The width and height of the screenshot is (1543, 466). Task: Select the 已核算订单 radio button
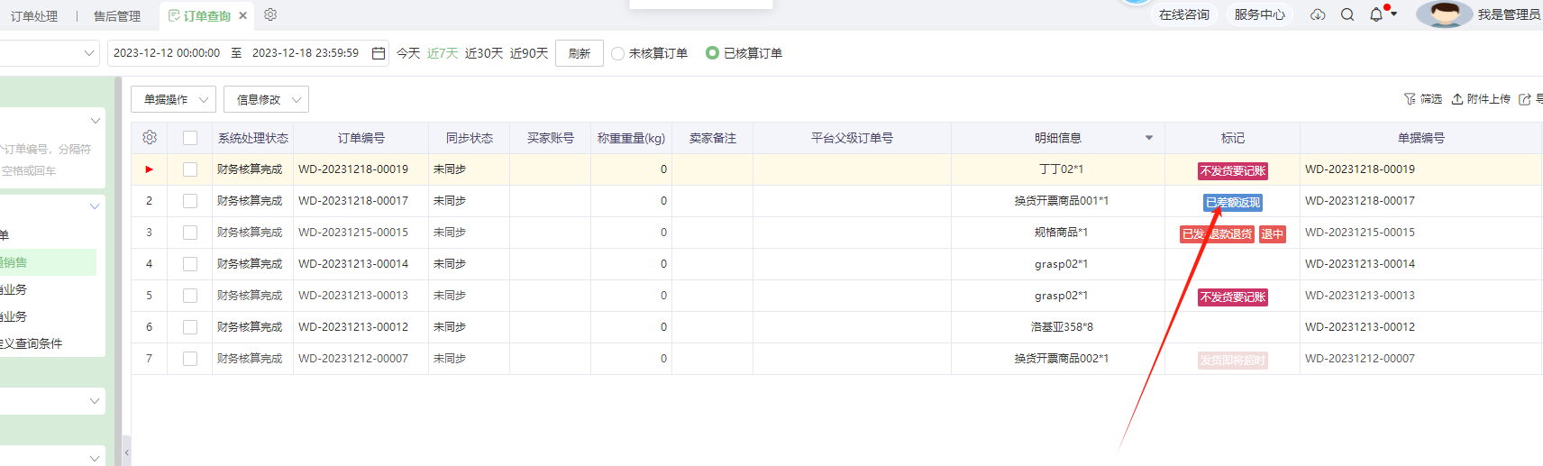coord(712,53)
